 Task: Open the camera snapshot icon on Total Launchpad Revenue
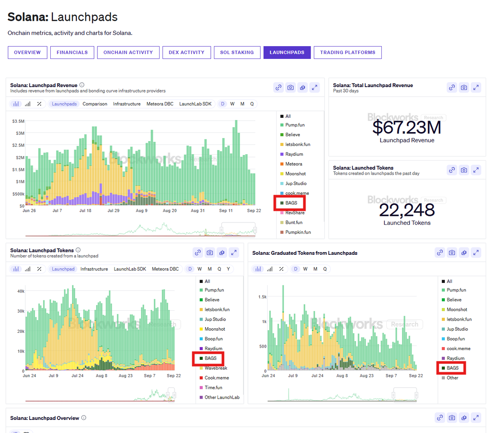[464, 87]
